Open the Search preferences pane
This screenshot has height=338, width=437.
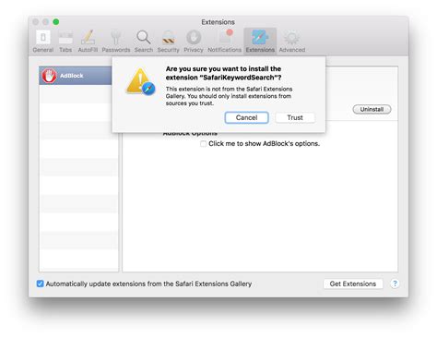tap(144, 42)
